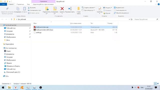The width and height of the screenshot is (160, 90).
Task: Click the Up one level arrow
Action: pos(11,19)
